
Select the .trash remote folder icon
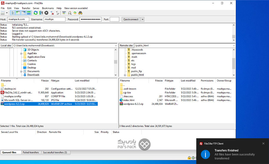129,57
